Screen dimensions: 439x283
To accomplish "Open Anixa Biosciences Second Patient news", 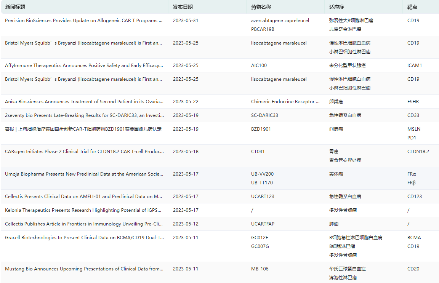I will pos(84,102).
